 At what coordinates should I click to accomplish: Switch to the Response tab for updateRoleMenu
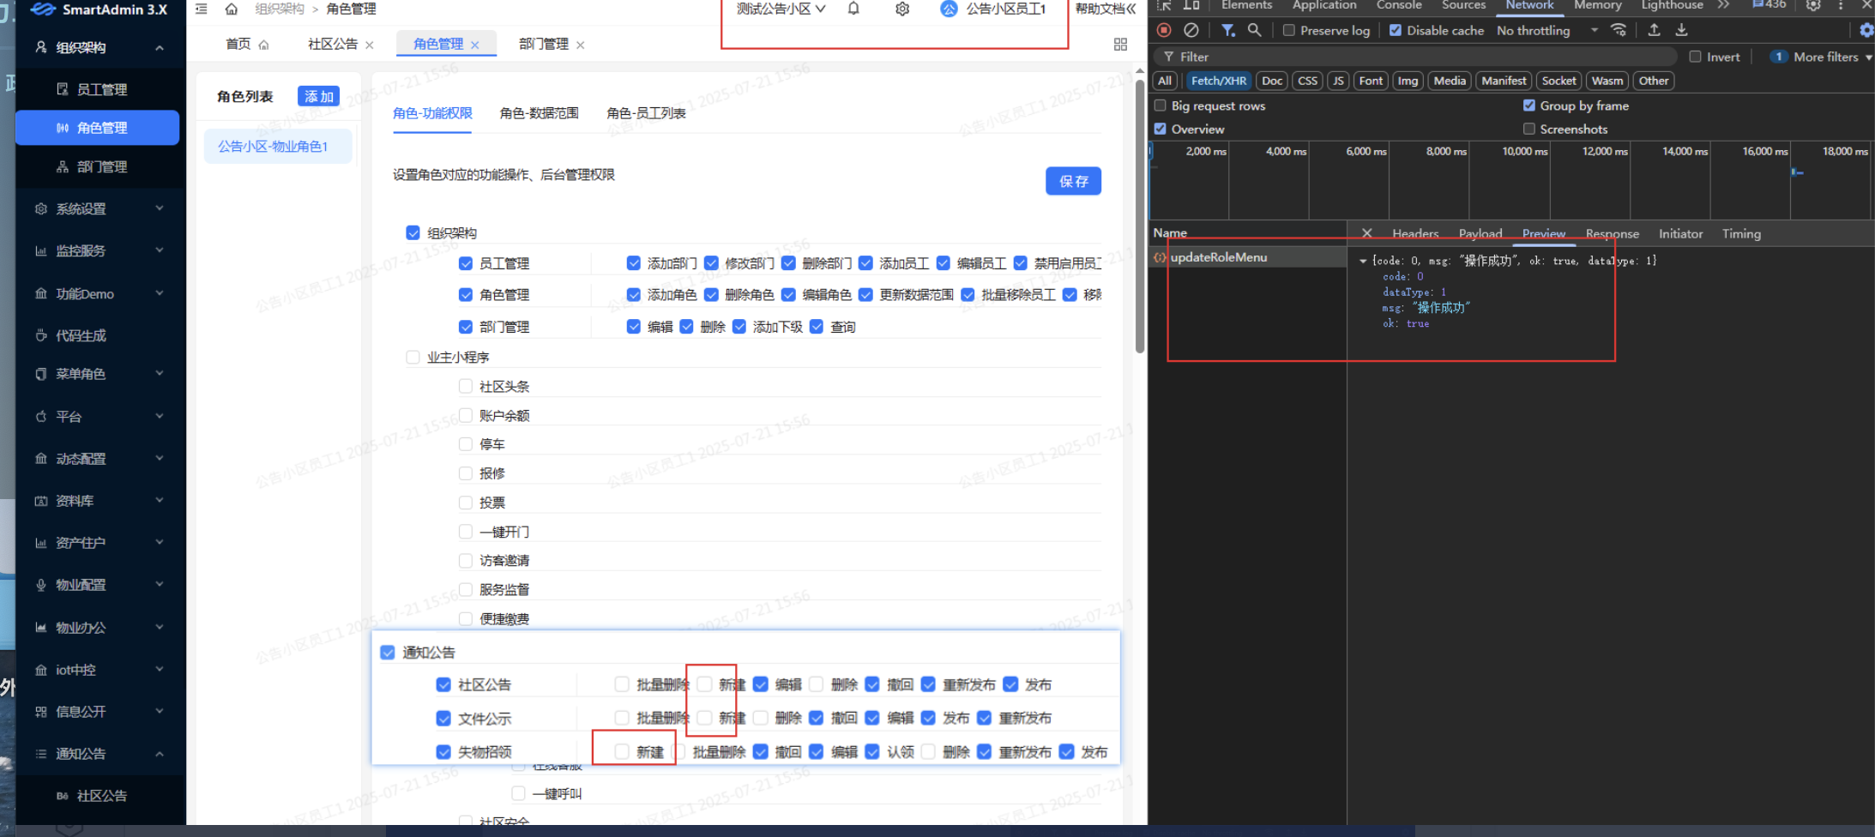(1611, 233)
